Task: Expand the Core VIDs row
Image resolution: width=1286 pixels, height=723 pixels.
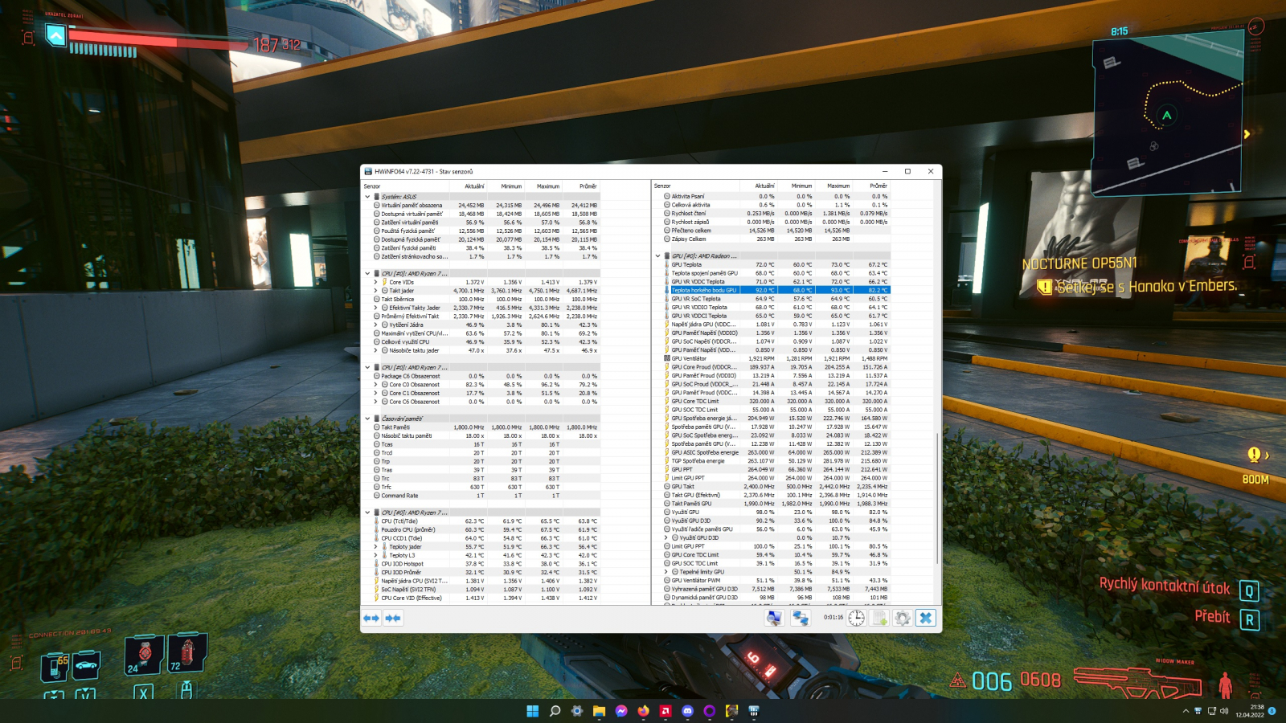Action: (375, 282)
